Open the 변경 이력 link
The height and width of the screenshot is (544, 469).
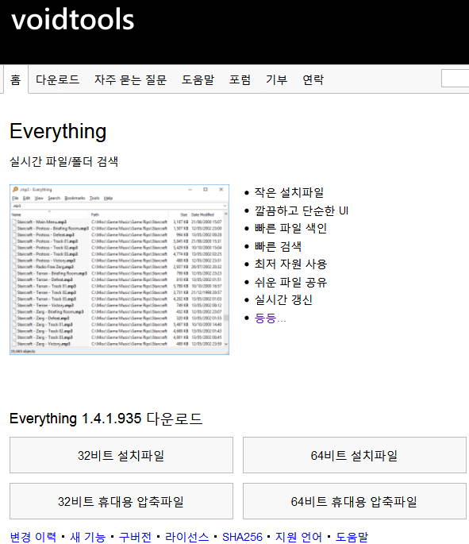pos(33,537)
